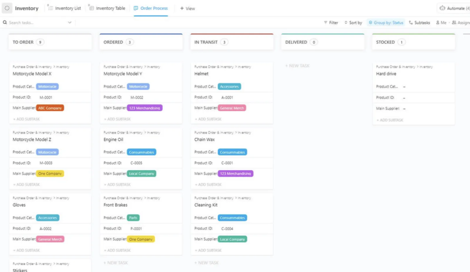Add subtask to Engine Oil card
Viewport: 470px width, 272px height.
point(117,185)
